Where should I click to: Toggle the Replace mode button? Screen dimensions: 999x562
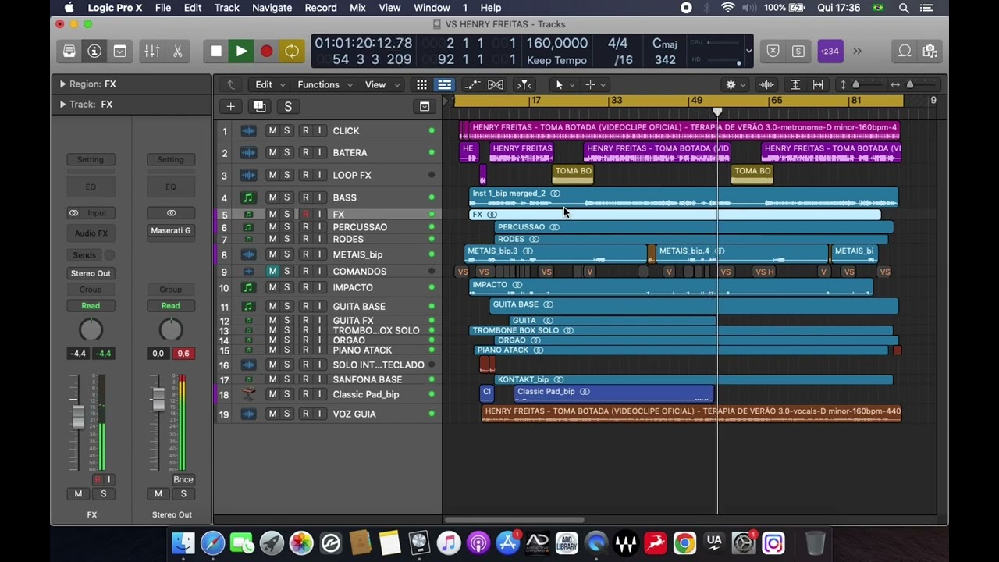pos(773,52)
